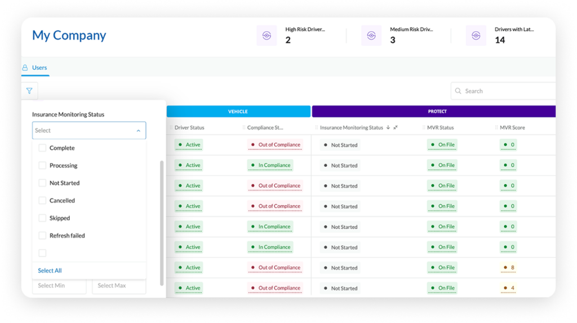This screenshot has width=577, height=323.
Task: Open the filter funnel icon
Action: point(29,91)
